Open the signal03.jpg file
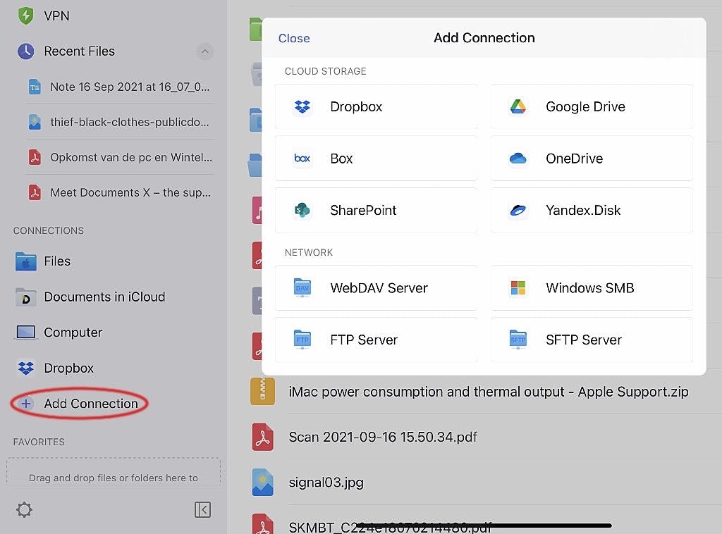722x534 pixels. pyautogui.click(x=326, y=483)
